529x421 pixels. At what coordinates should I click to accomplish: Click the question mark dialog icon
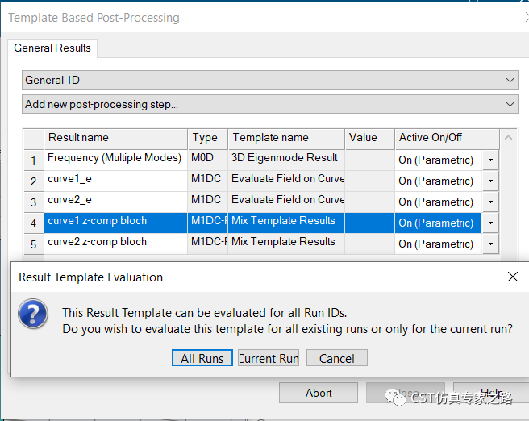coord(33,314)
